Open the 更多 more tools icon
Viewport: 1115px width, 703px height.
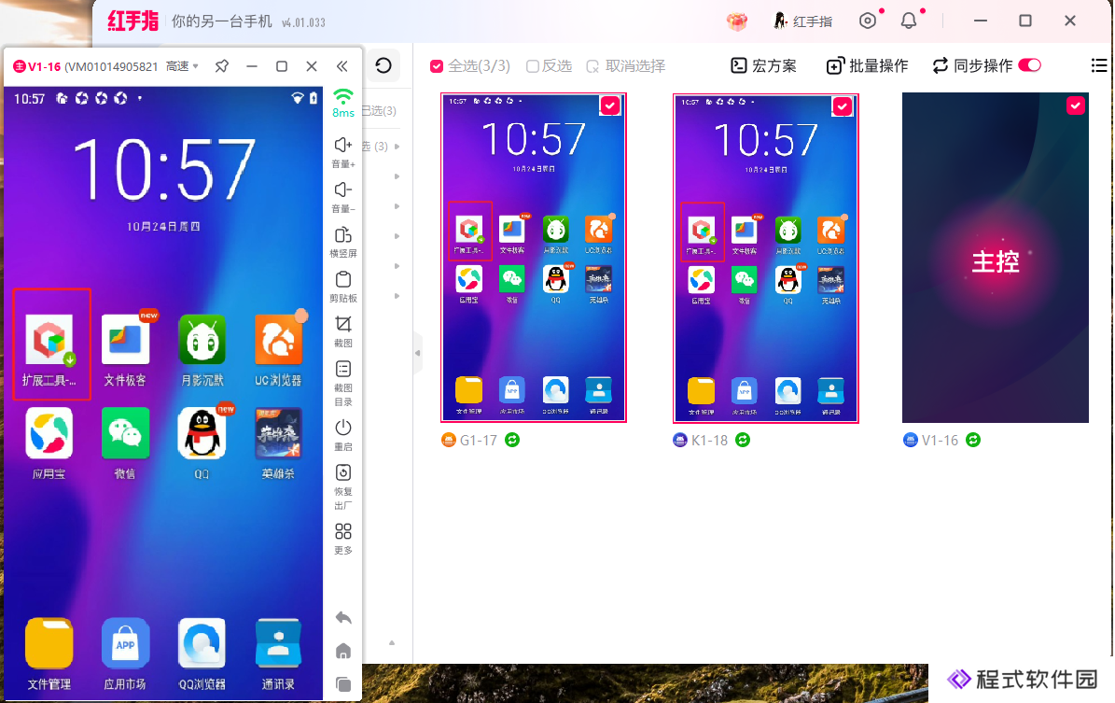[342, 539]
